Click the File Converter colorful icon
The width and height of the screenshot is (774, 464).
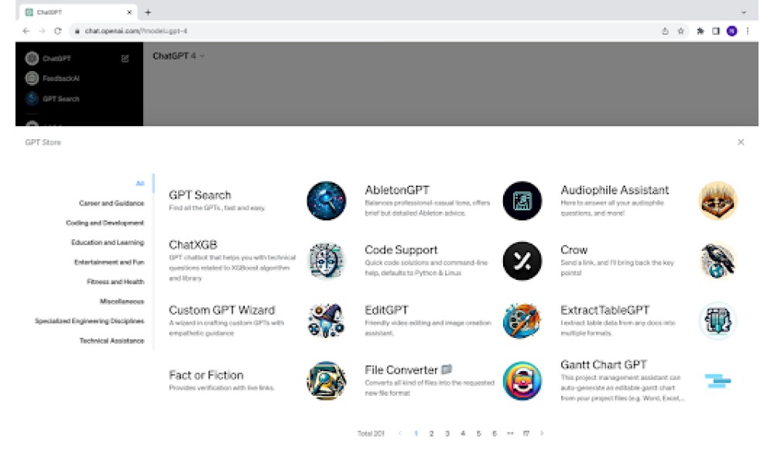pos(522,380)
